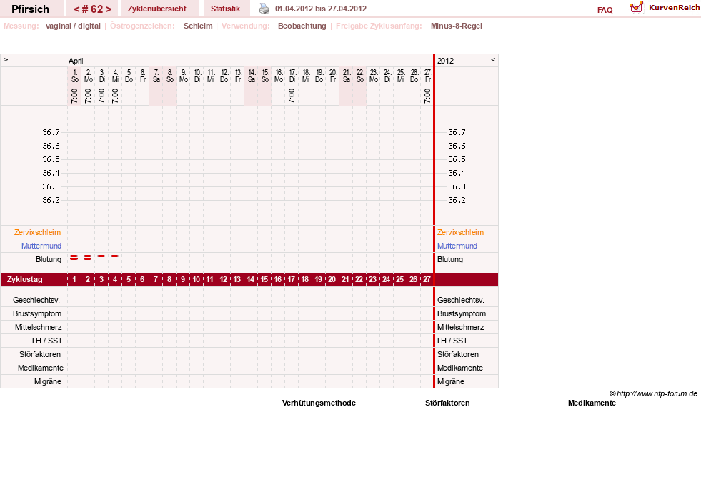Go to next cycle with the right angle bracket
The image size is (701, 502).
[x=109, y=9]
